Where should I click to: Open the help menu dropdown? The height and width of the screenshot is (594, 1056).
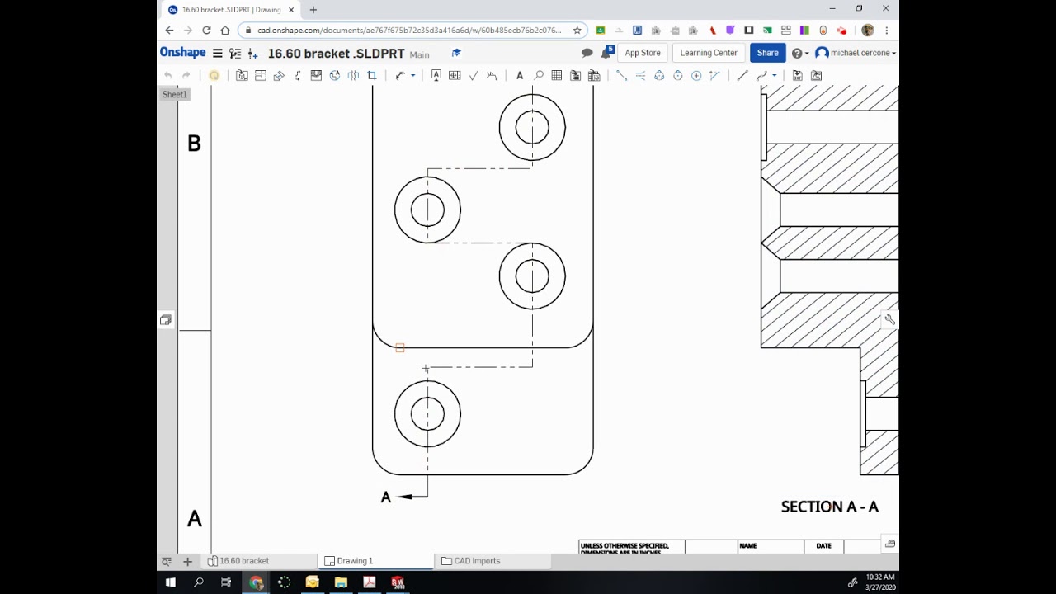click(799, 53)
